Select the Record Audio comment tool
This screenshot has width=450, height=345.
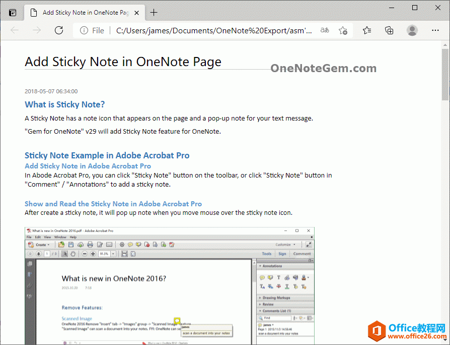click(295, 277)
